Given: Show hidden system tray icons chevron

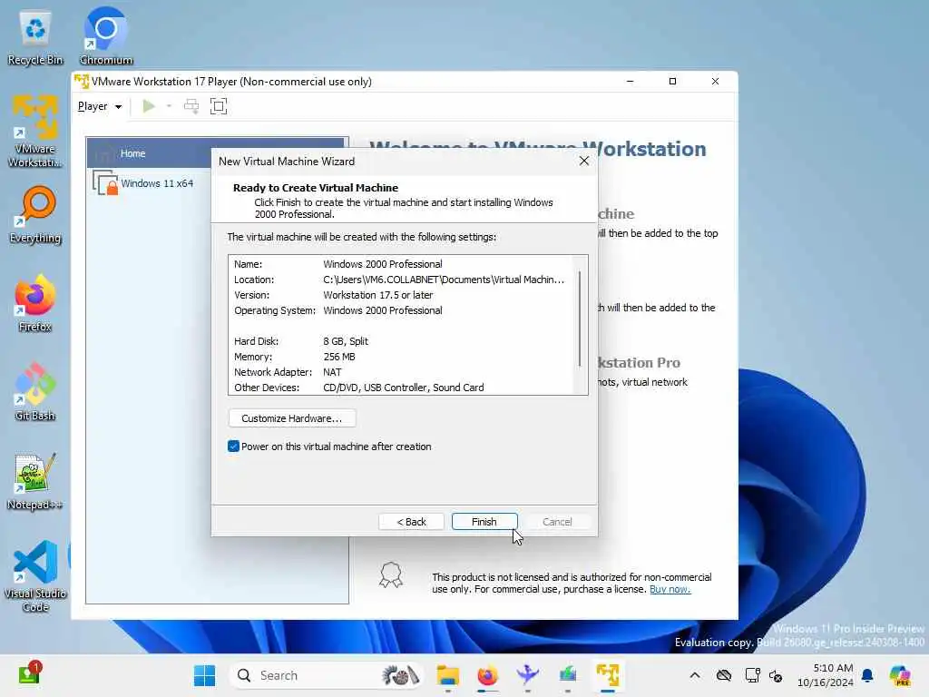Looking at the screenshot, I should 695,675.
